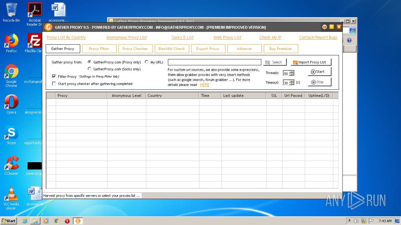Click the Stop button
Screen dimensions: 401x225
point(319,82)
